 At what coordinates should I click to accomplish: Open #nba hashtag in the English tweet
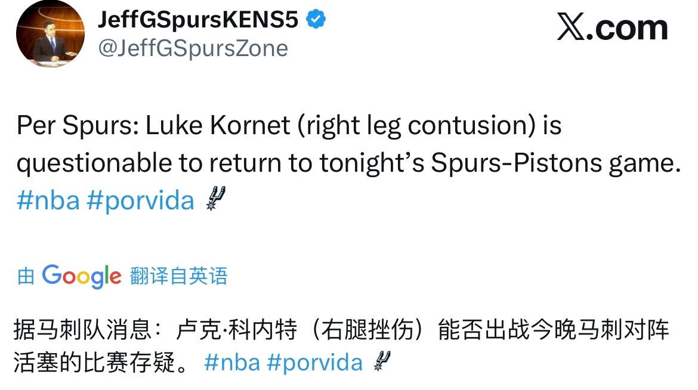48,200
